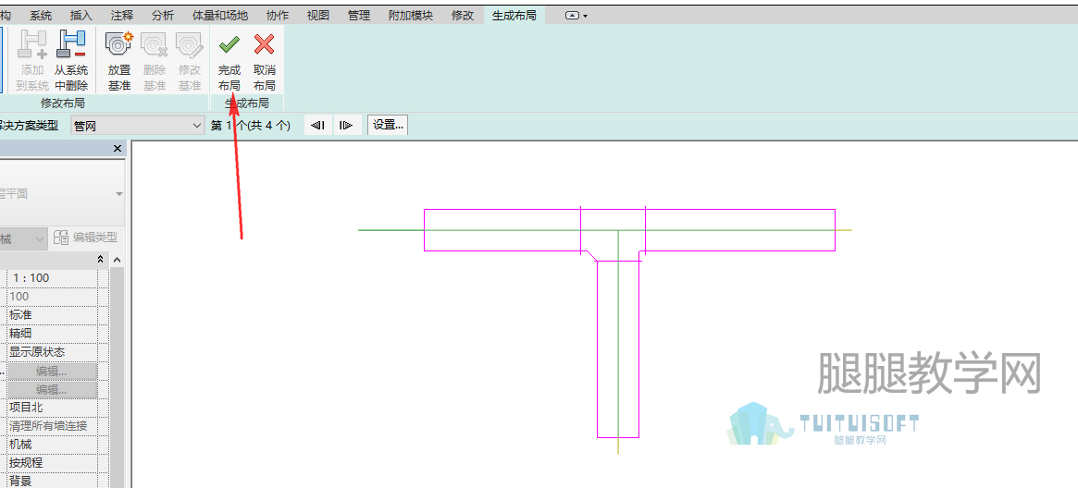Collapse the properties section double-chevron
Viewport: 1078px width, 488px height.
[x=100, y=260]
